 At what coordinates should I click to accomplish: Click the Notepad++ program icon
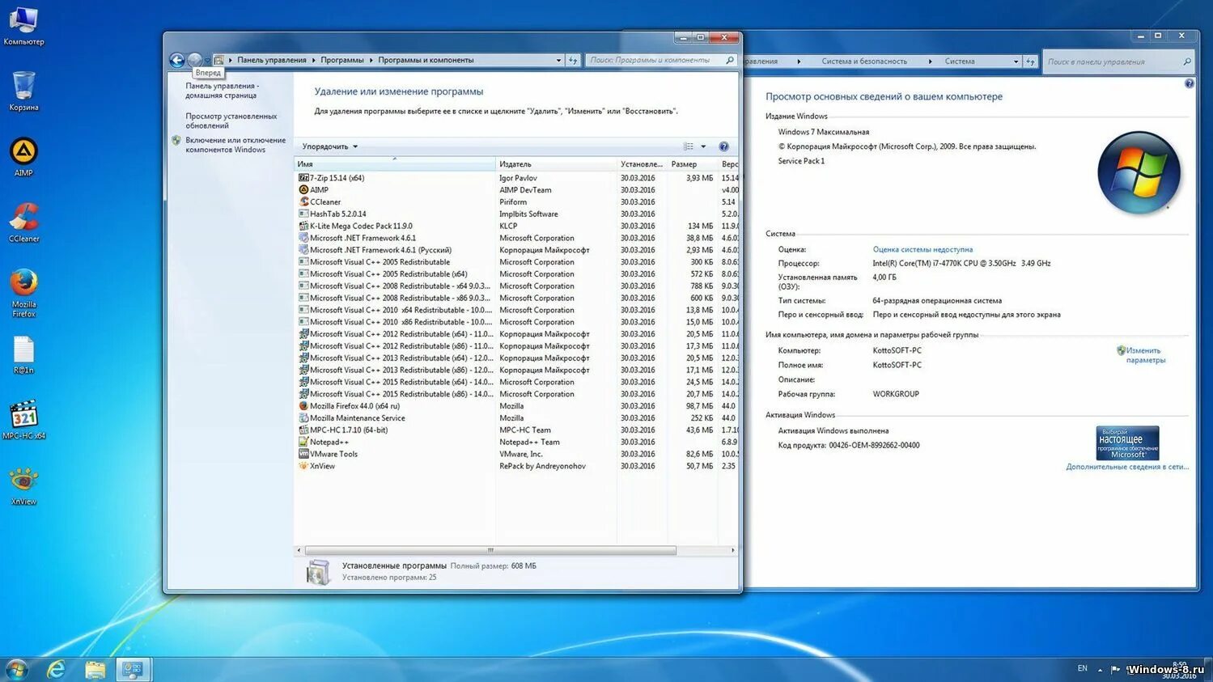click(x=303, y=442)
